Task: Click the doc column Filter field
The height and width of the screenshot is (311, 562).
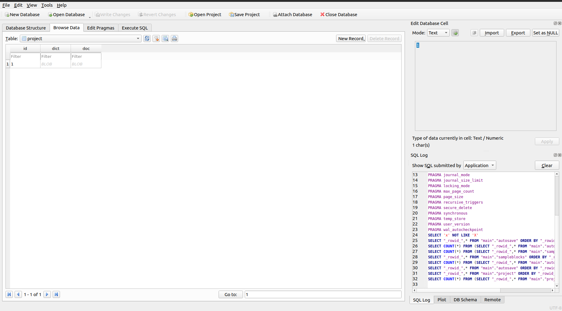Action: tap(86, 57)
